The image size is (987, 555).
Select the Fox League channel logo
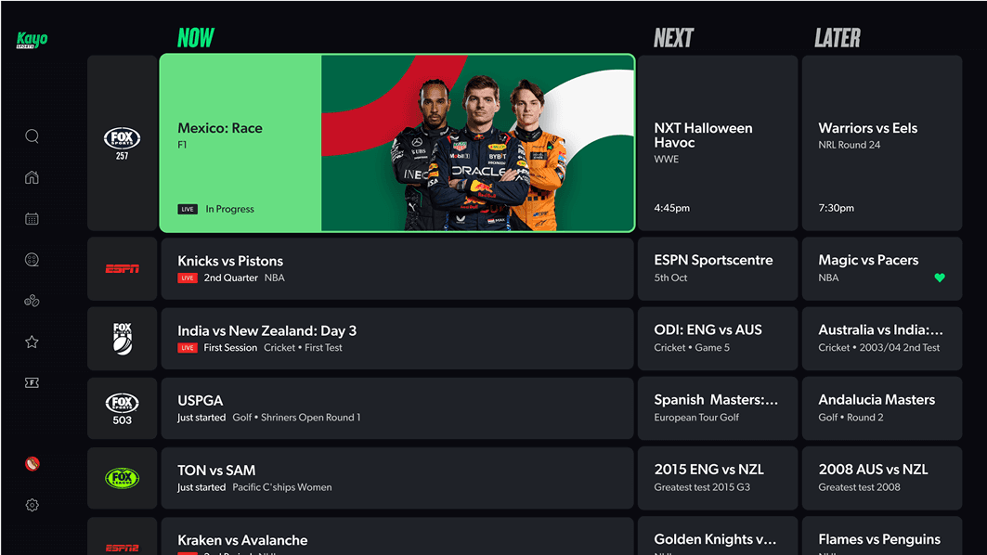pos(123,478)
